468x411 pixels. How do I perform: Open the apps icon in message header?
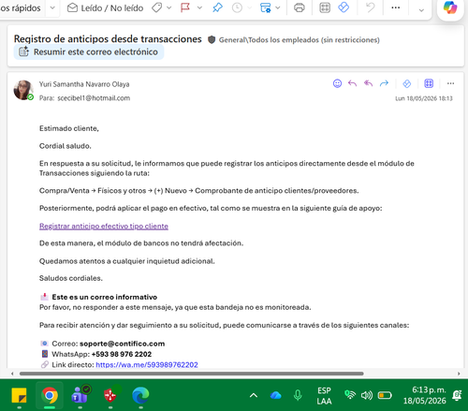coord(429,83)
